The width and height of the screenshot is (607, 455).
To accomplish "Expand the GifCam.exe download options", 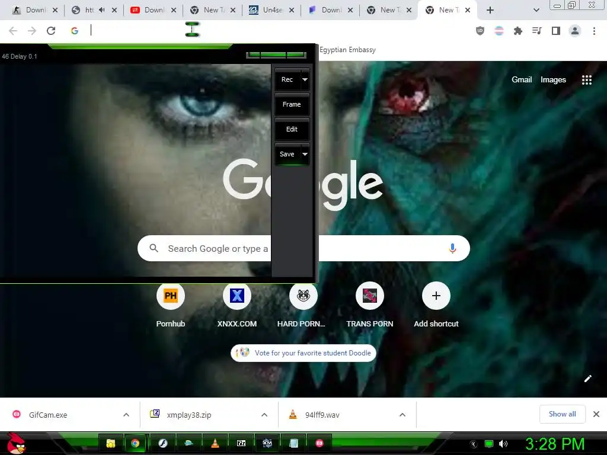I will click(x=126, y=415).
